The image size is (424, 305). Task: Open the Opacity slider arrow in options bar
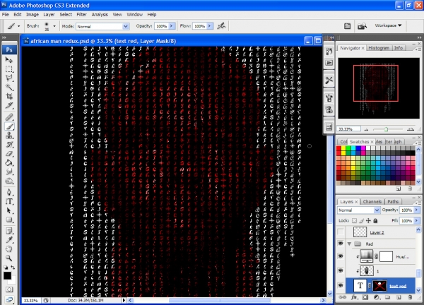[172, 26]
